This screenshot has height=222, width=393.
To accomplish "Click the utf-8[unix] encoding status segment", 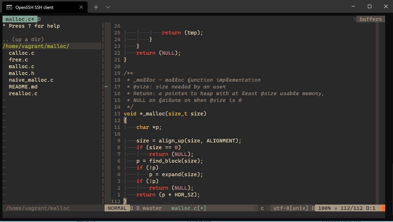I will pos(291,208).
